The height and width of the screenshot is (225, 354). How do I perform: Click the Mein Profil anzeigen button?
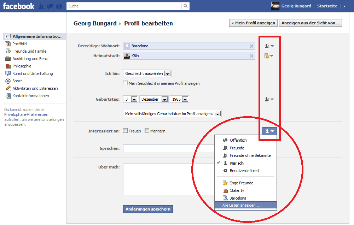(x=253, y=23)
